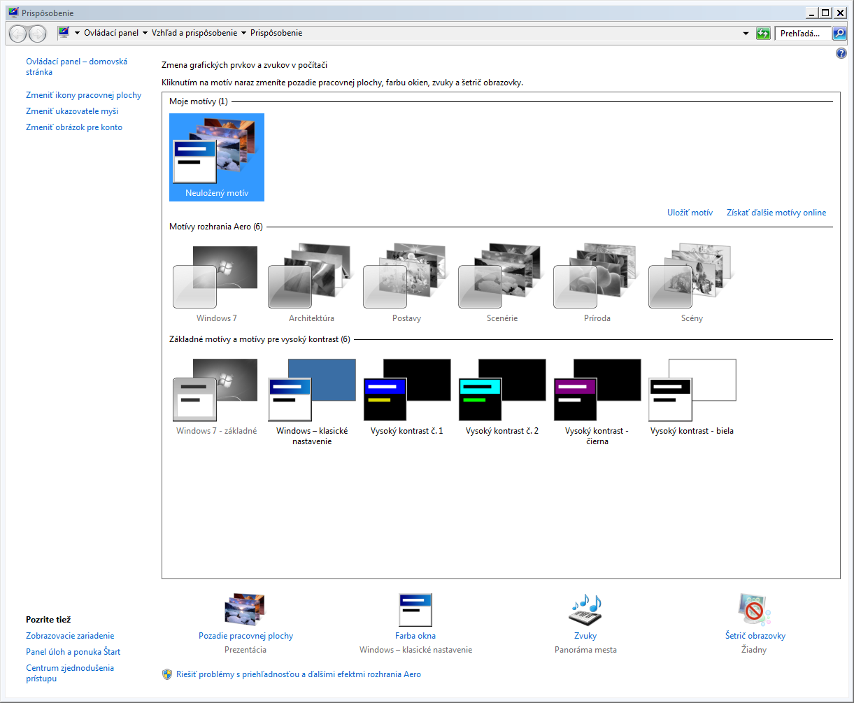Open Zmeniť obrázok pre konto
854x703 pixels.
tap(74, 127)
